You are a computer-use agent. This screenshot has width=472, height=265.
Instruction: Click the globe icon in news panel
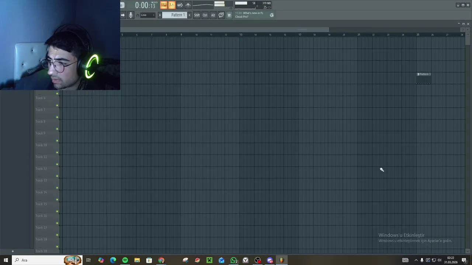tap(272, 15)
